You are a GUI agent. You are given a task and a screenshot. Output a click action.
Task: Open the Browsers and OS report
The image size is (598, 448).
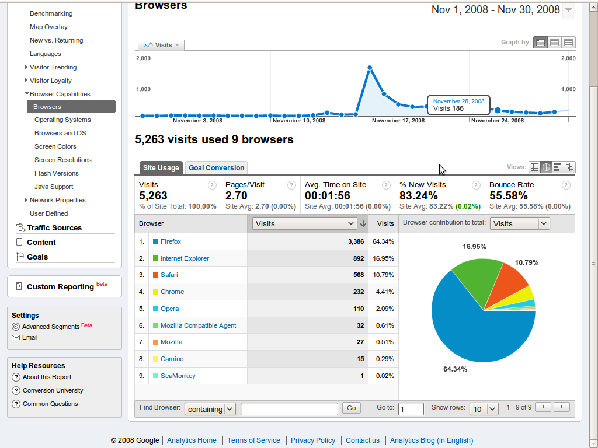click(60, 133)
